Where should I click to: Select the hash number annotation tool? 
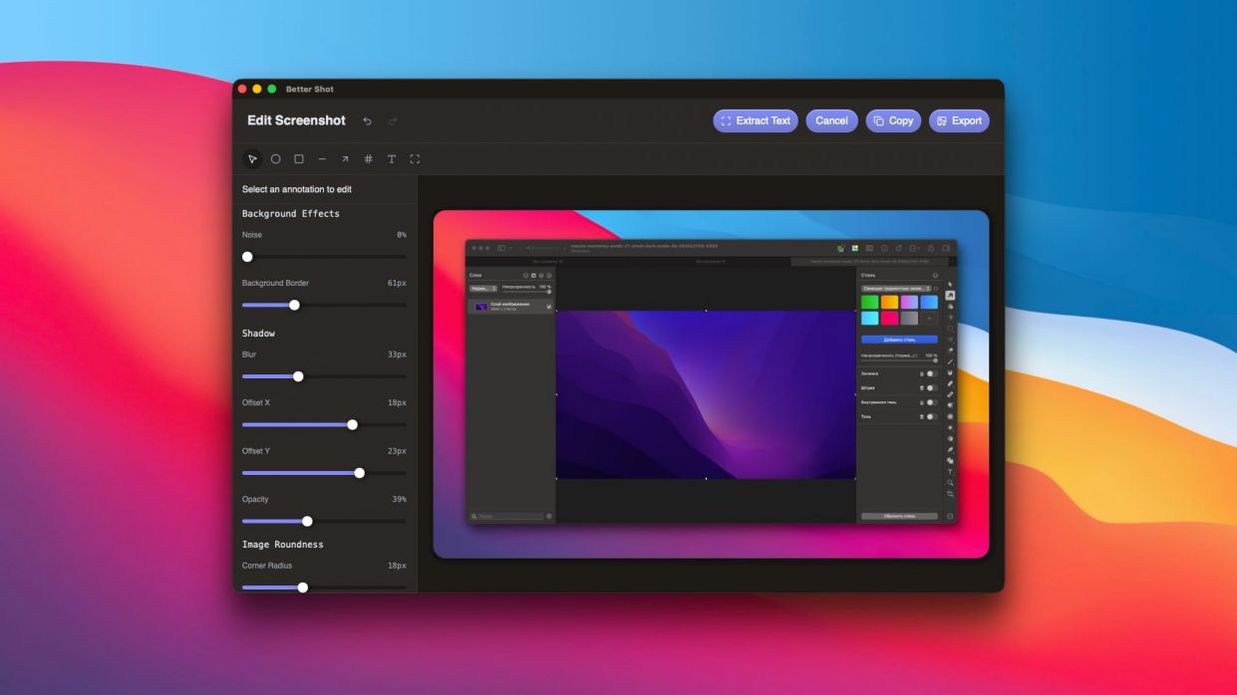369,159
